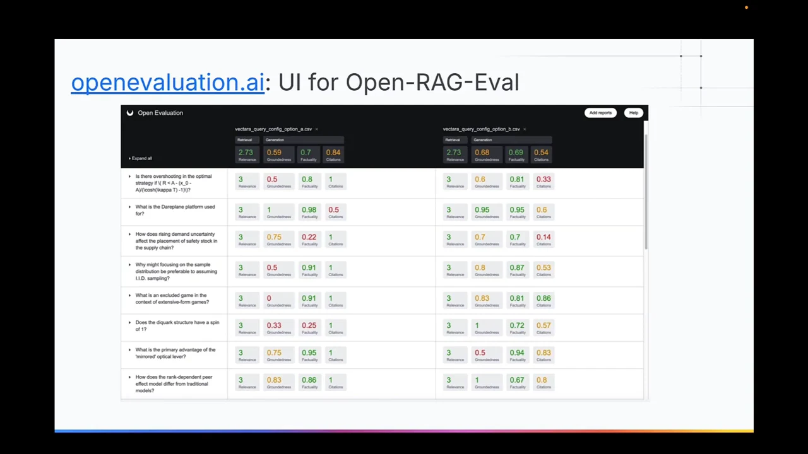This screenshot has width=808, height=454.
Task: Click option_b average Citations score 0.54
Action: [542, 154]
